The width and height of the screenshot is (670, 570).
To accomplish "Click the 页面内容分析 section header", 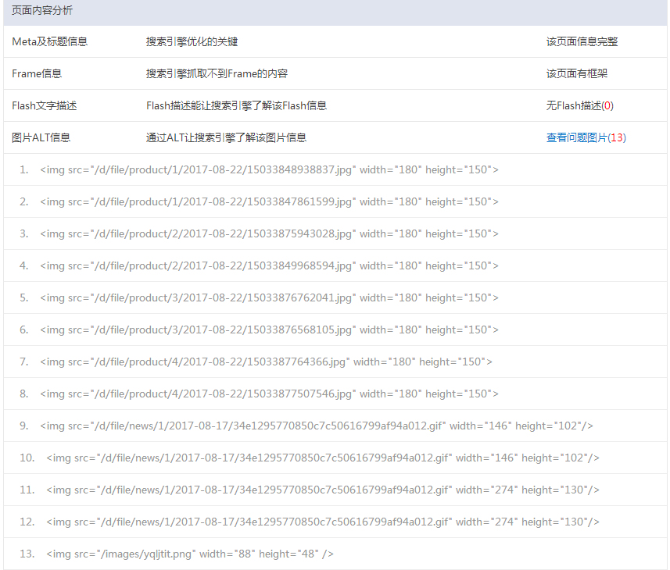I will [43, 11].
